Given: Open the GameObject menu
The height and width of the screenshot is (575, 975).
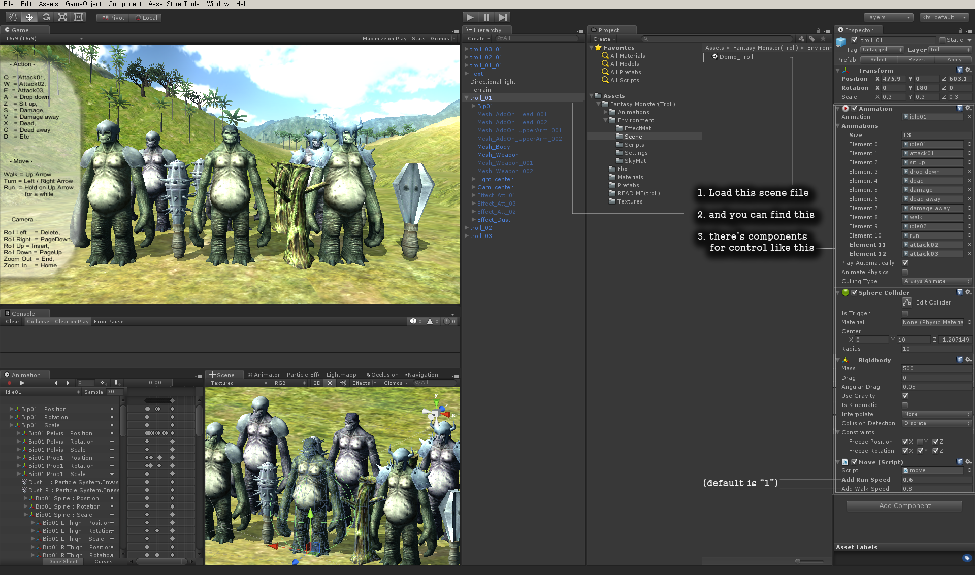Looking at the screenshot, I should coord(83,4).
